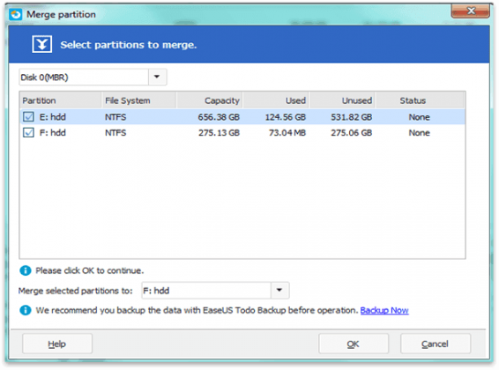Confirm merge with the OK button

pyautogui.click(x=354, y=344)
